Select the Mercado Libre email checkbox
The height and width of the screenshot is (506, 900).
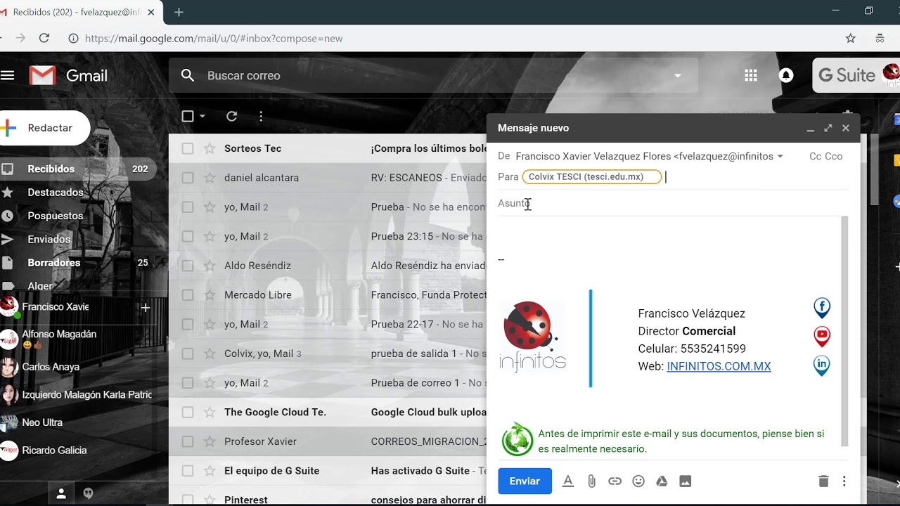click(x=188, y=295)
